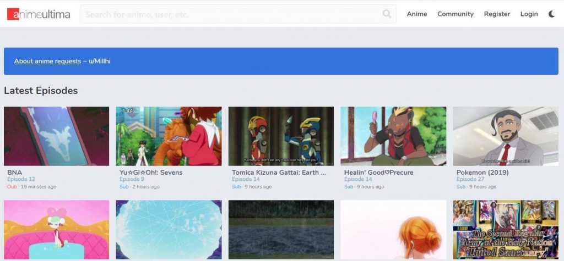Click the Pokemon (2019) title

(482, 173)
